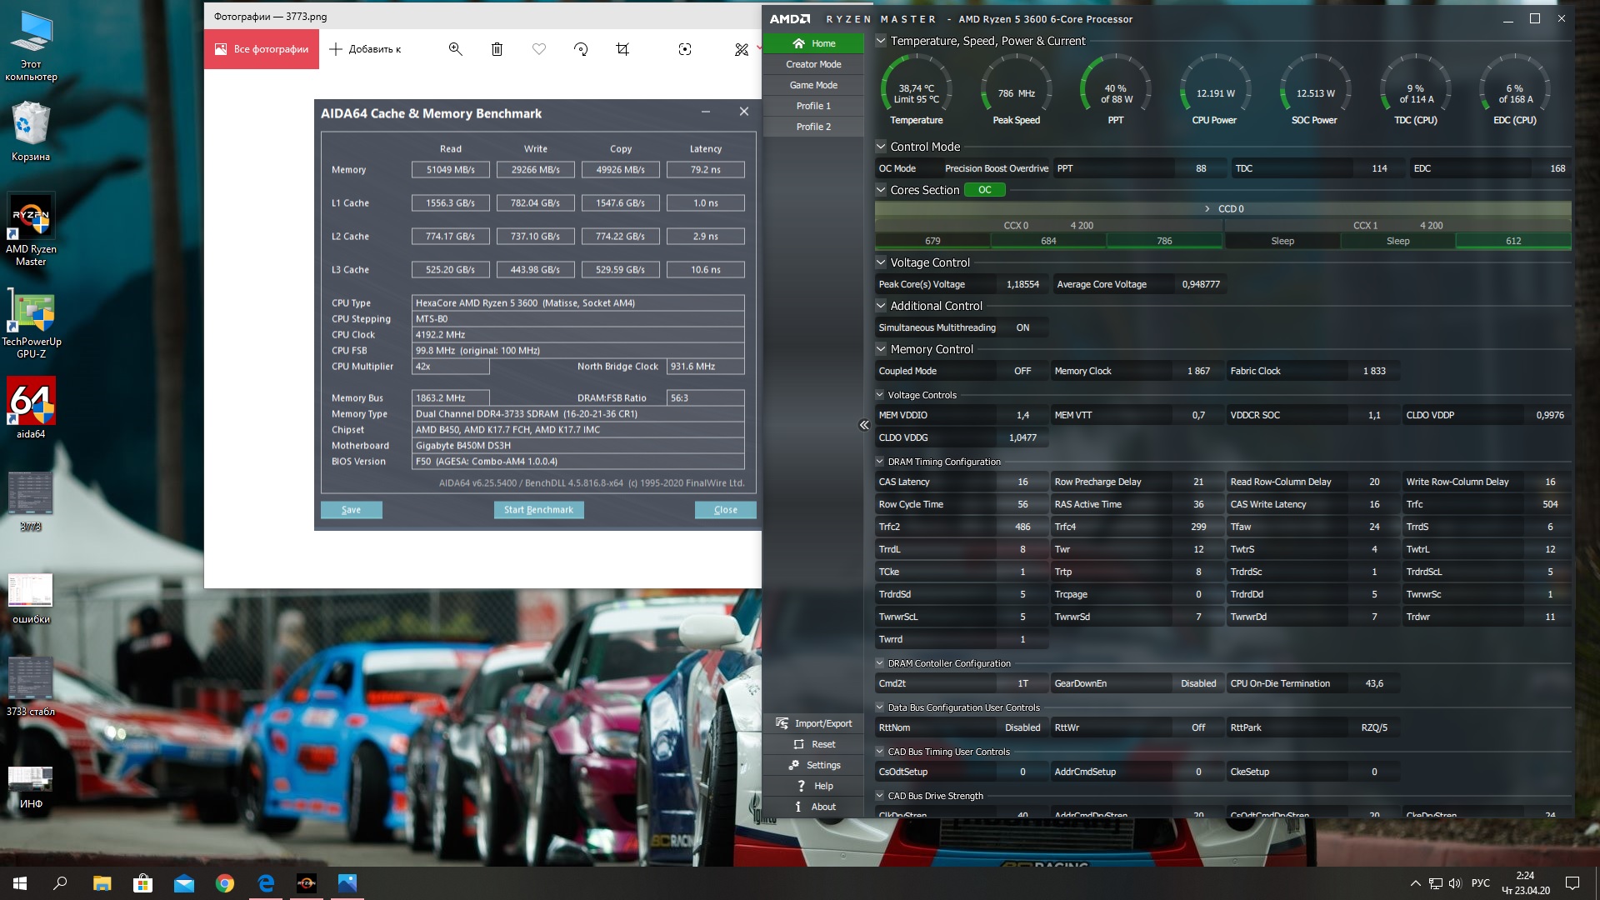1600x900 pixels.
Task: Open Ryzen Master Settings
Action: [813, 765]
